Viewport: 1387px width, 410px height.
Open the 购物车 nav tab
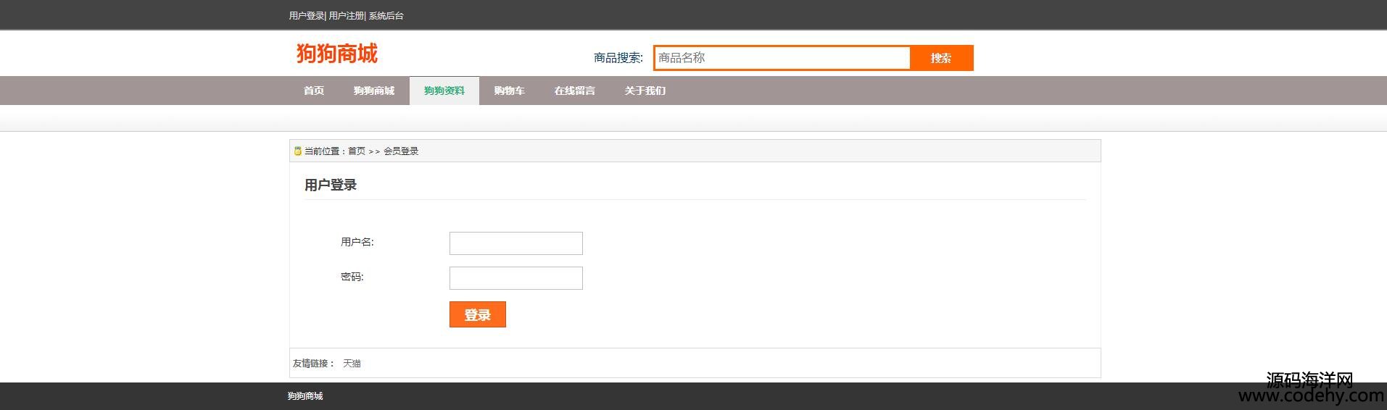coord(510,91)
